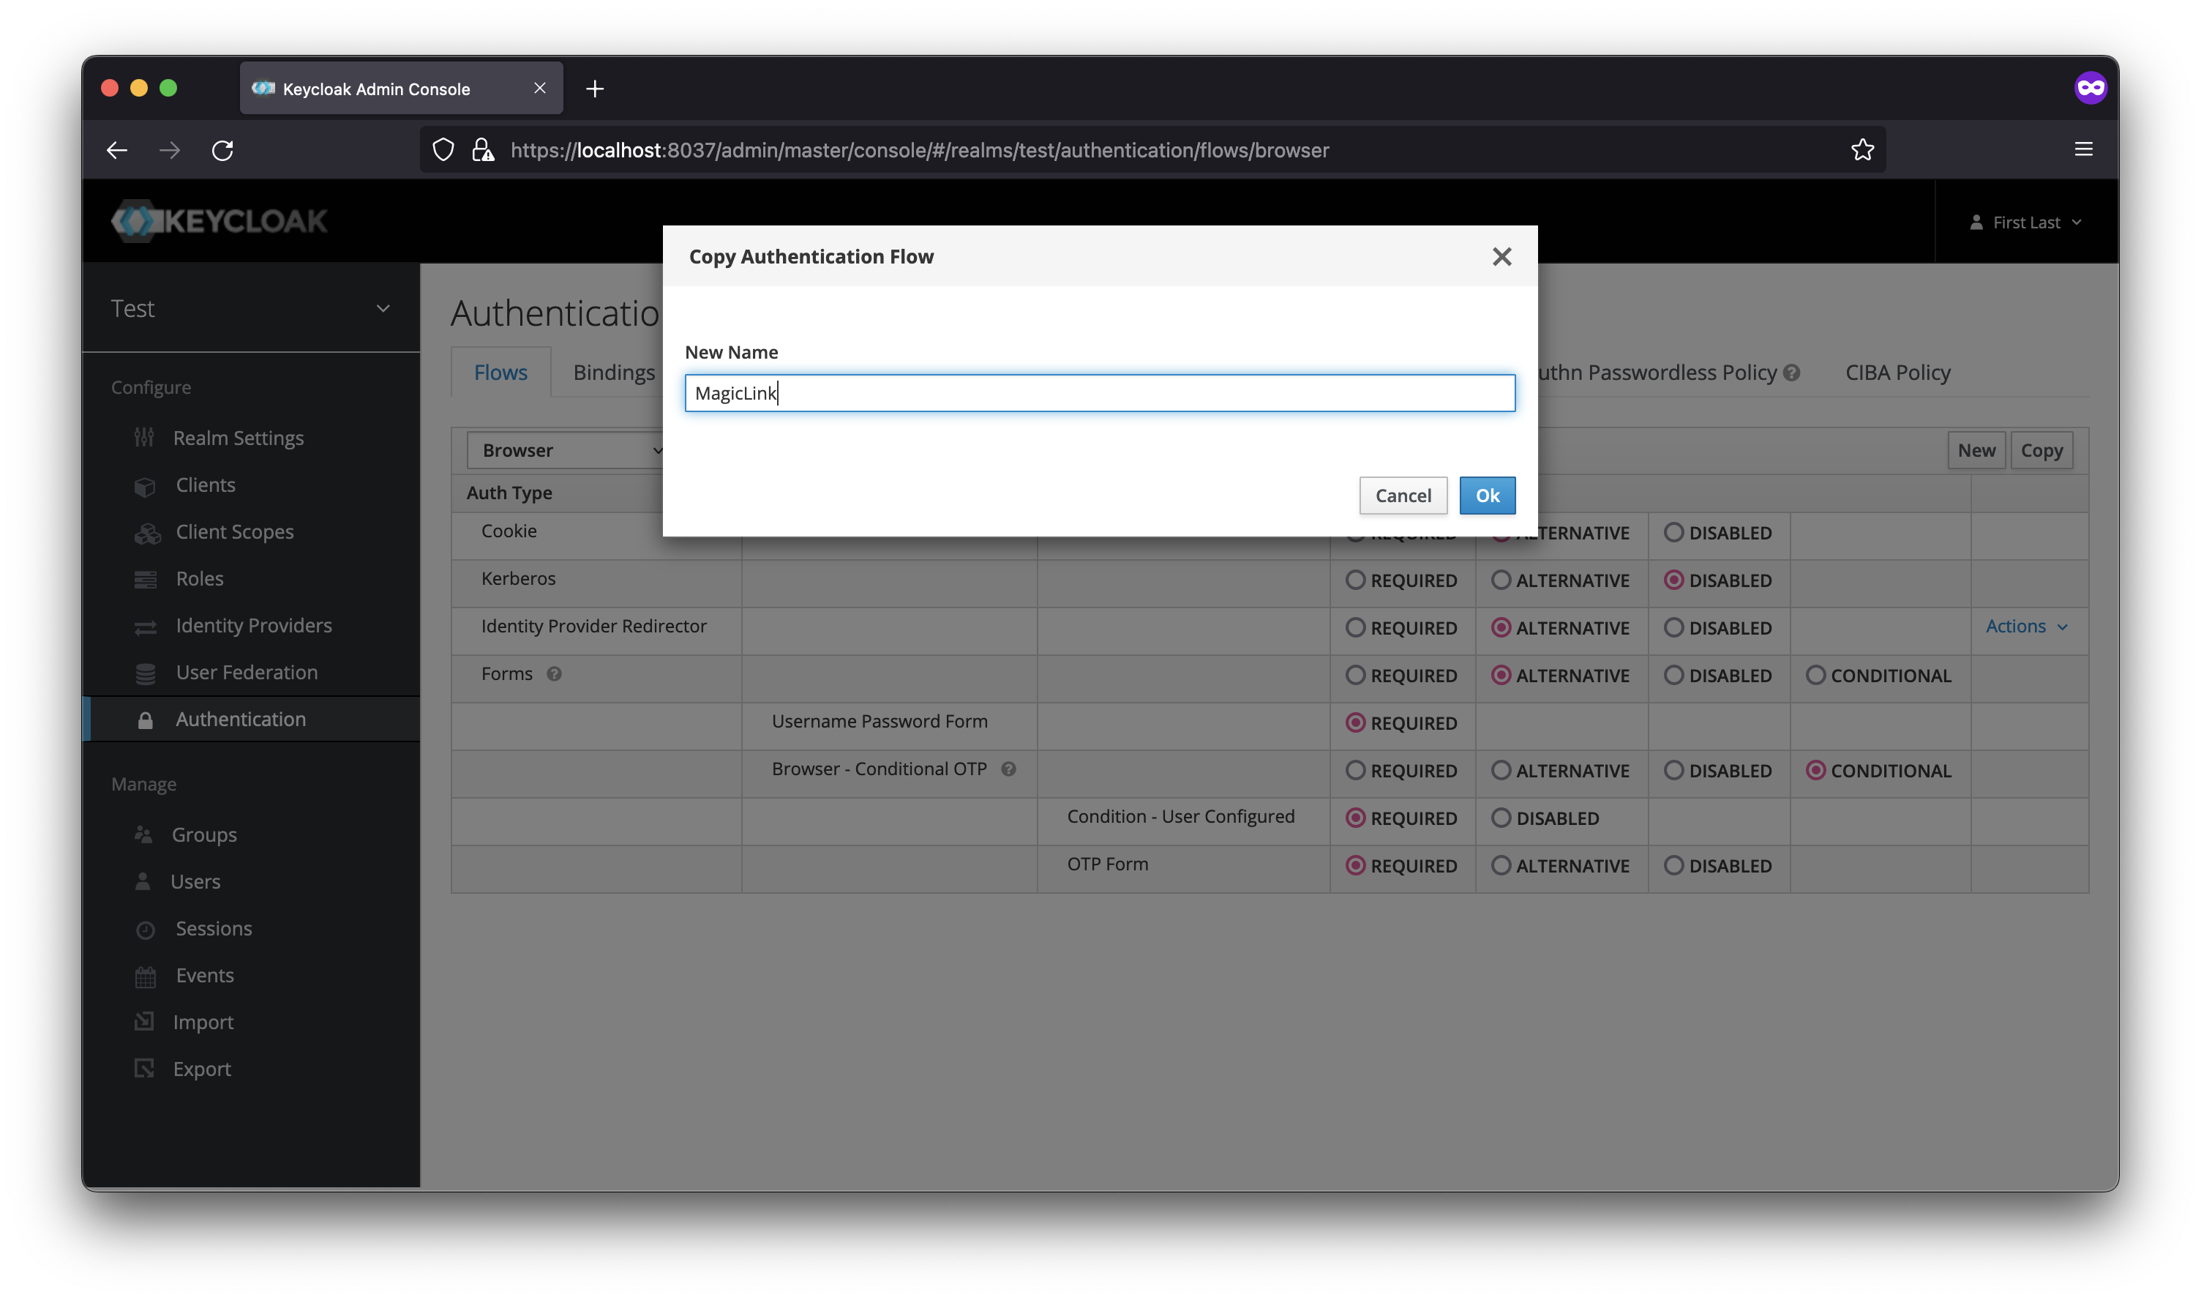Image resolution: width=2201 pixels, height=1300 pixels.
Task: Click the New Name text field
Action: (x=1100, y=393)
